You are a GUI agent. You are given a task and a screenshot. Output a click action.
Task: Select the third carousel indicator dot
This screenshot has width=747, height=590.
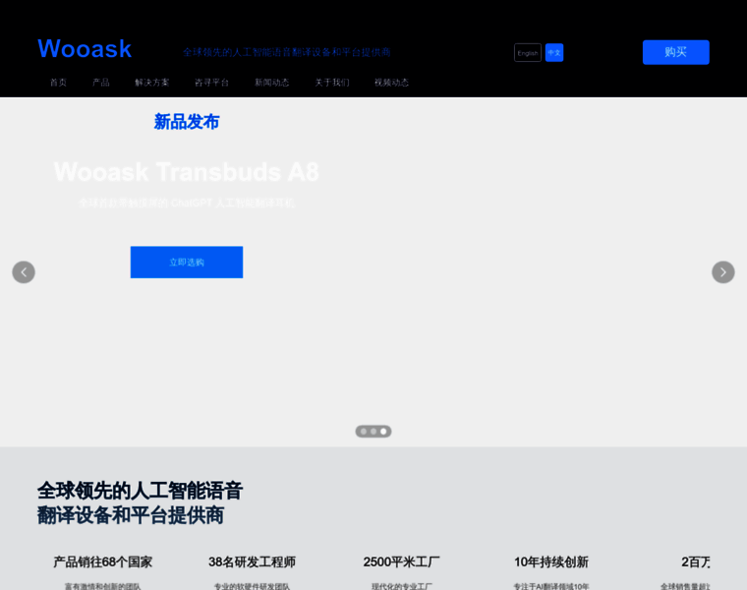pos(383,432)
